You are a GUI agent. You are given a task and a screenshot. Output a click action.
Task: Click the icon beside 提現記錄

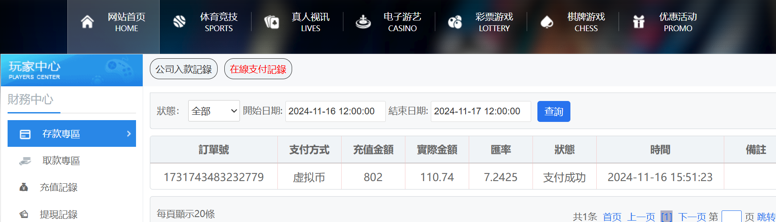[24, 214]
